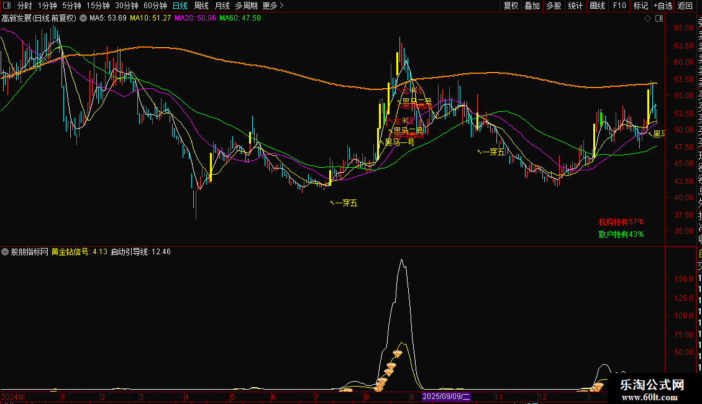Image resolution: width=702 pixels, height=404 pixels.
Task: Open the 复权 adjustment menu
Action: pyautogui.click(x=511, y=6)
